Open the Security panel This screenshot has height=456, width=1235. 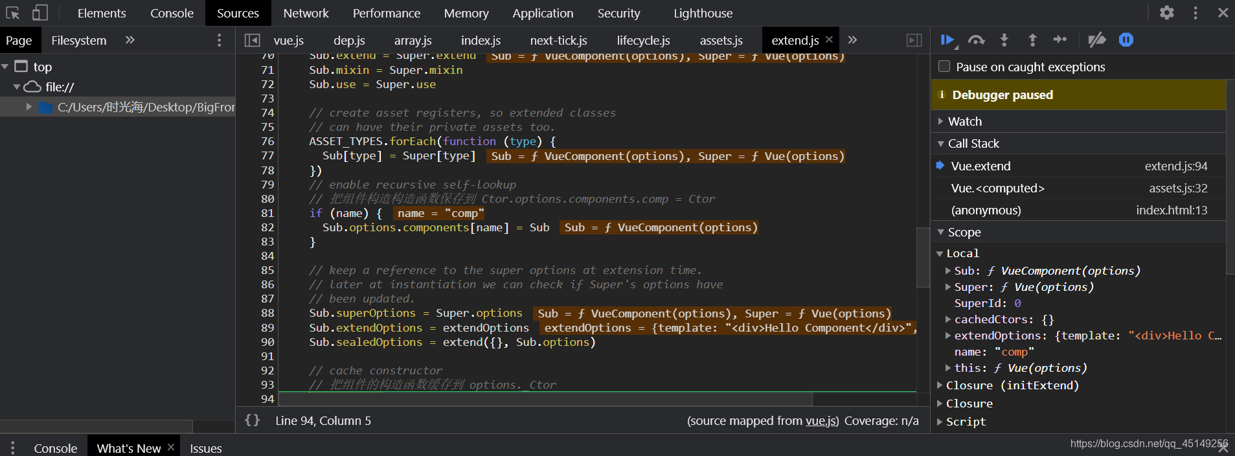tap(618, 13)
